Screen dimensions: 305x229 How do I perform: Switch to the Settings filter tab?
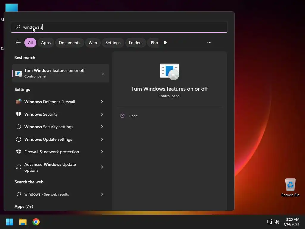pyautogui.click(x=113, y=43)
